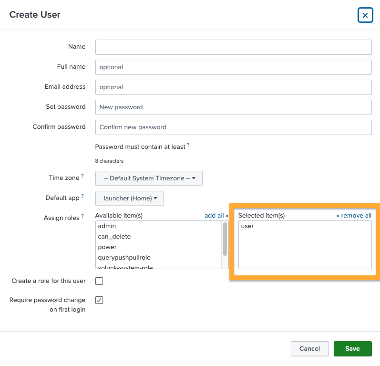
Task: Select the power role in the list
Action: click(x=107, y=247)
